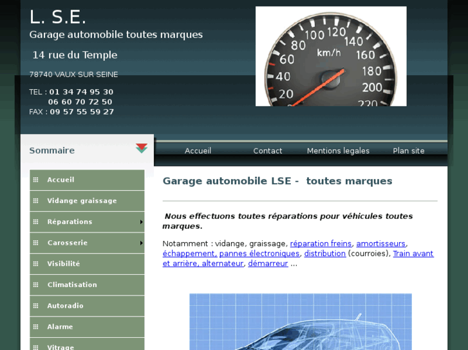Click mobile number 06 60 70 72 50
The image size is (468, 350).
pos(80,102)
